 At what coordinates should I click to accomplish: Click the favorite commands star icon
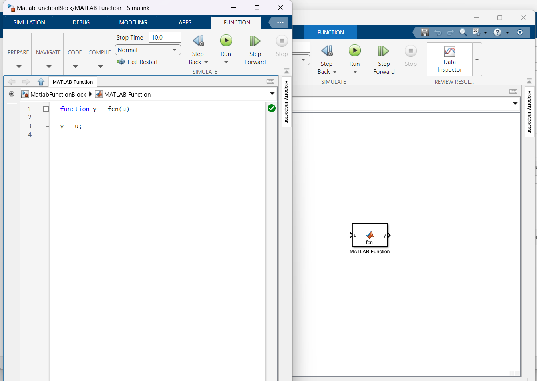[x=475, y=32]
